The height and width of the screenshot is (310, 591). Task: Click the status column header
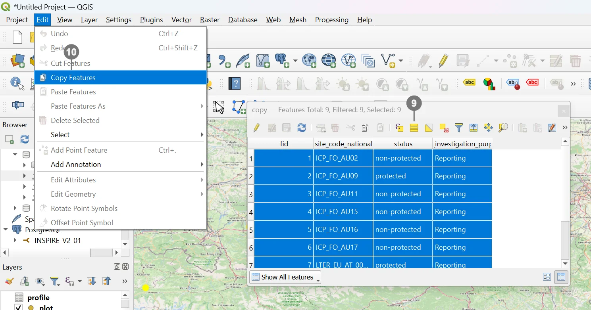[403, 144]
